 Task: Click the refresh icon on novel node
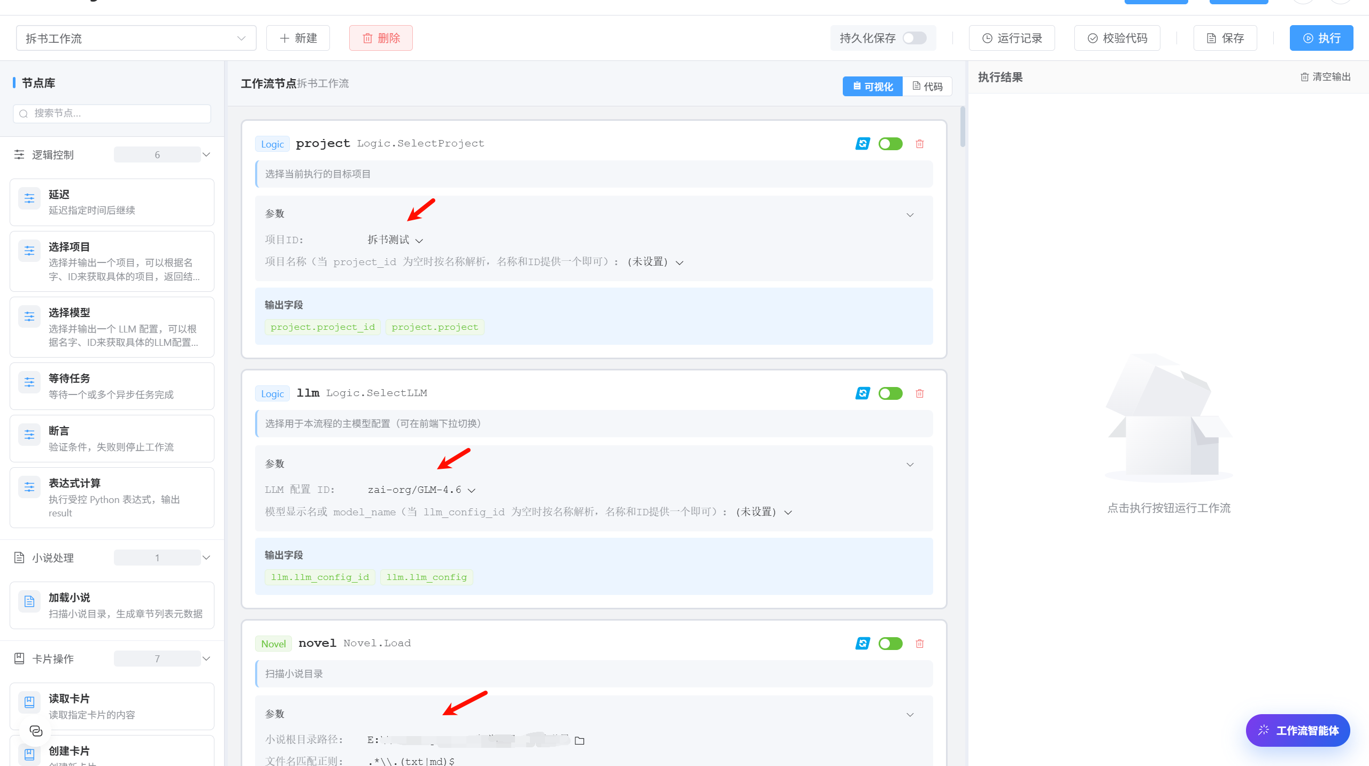[863, 643]
